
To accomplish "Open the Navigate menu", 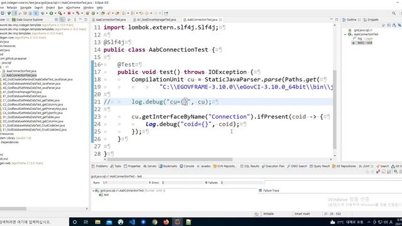I will coord(26,8).
